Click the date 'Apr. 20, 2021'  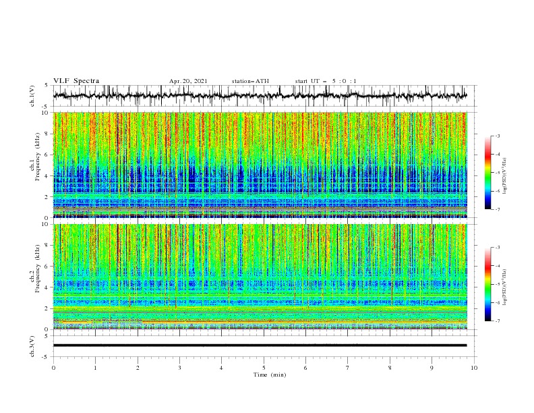click(x=188, y=81)
